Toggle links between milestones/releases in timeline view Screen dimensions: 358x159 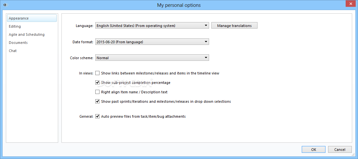click(98, 73)
